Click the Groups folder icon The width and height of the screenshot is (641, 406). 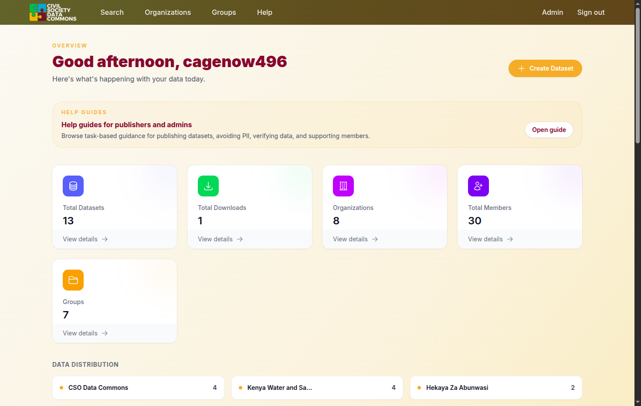(73, 280)
